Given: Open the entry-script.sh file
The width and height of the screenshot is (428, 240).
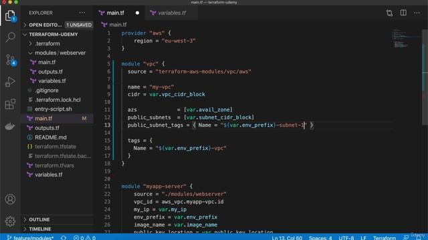Looking at the screenshot, I should pyautogui.click(x=53, y=109).
